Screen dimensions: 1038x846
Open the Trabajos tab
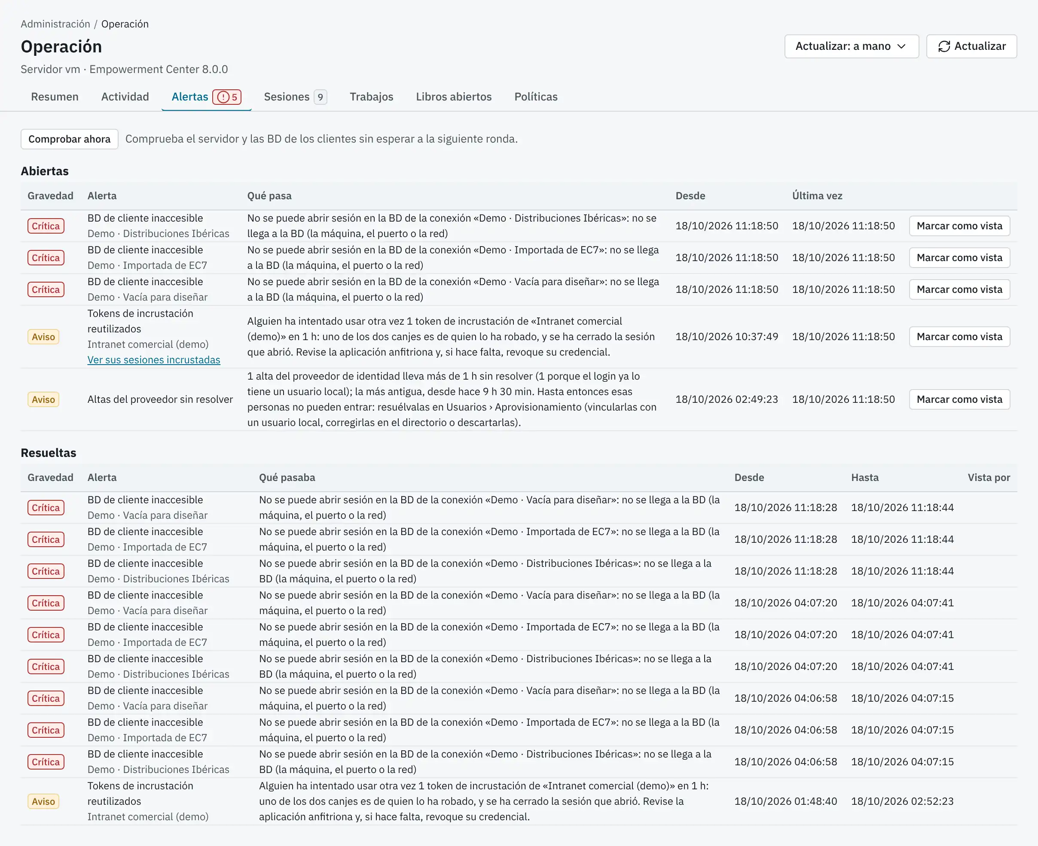pyautogui.click(x=371, y=97)
